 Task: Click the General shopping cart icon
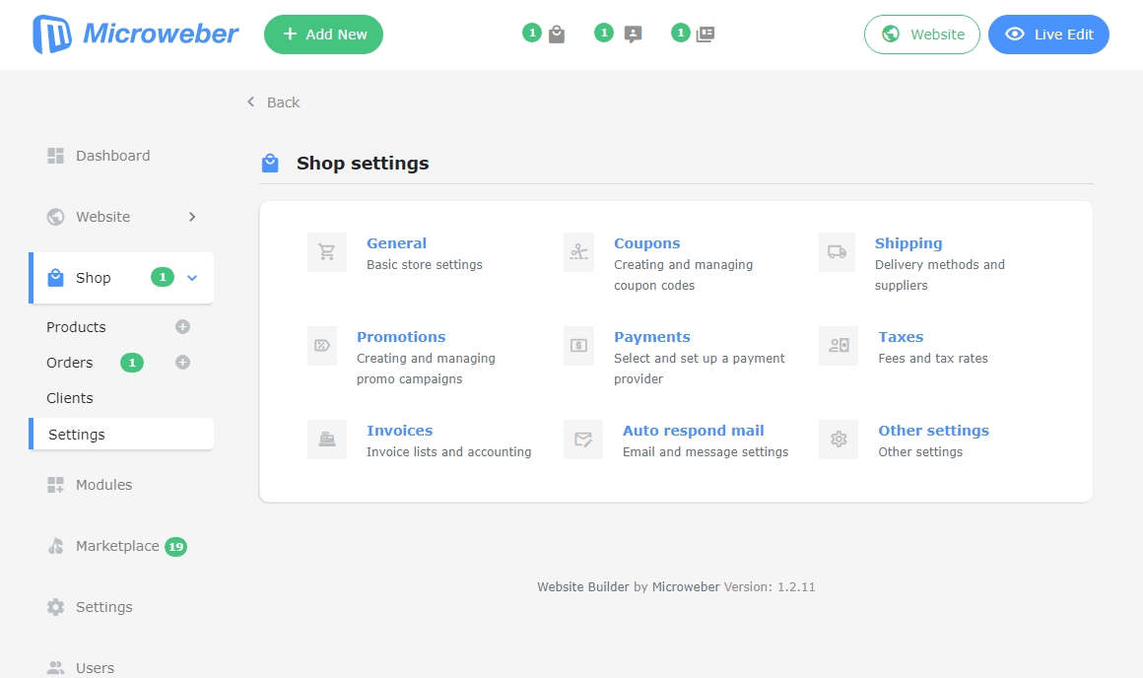click(x=326, y=252)
